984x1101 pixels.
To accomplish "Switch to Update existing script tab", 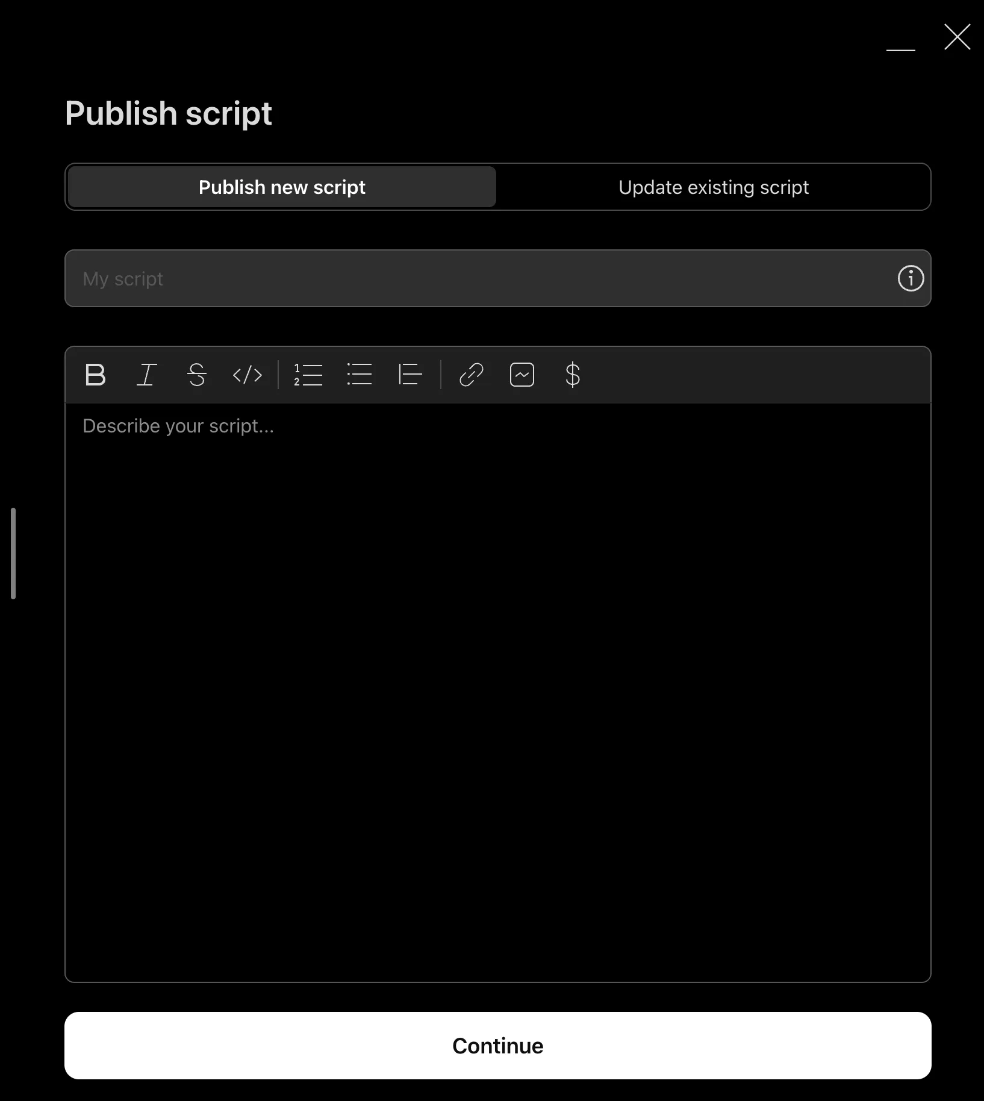I will click(x=714, y=187).
